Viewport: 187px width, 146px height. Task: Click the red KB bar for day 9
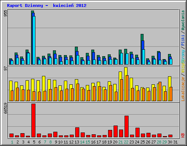(55, 134)
